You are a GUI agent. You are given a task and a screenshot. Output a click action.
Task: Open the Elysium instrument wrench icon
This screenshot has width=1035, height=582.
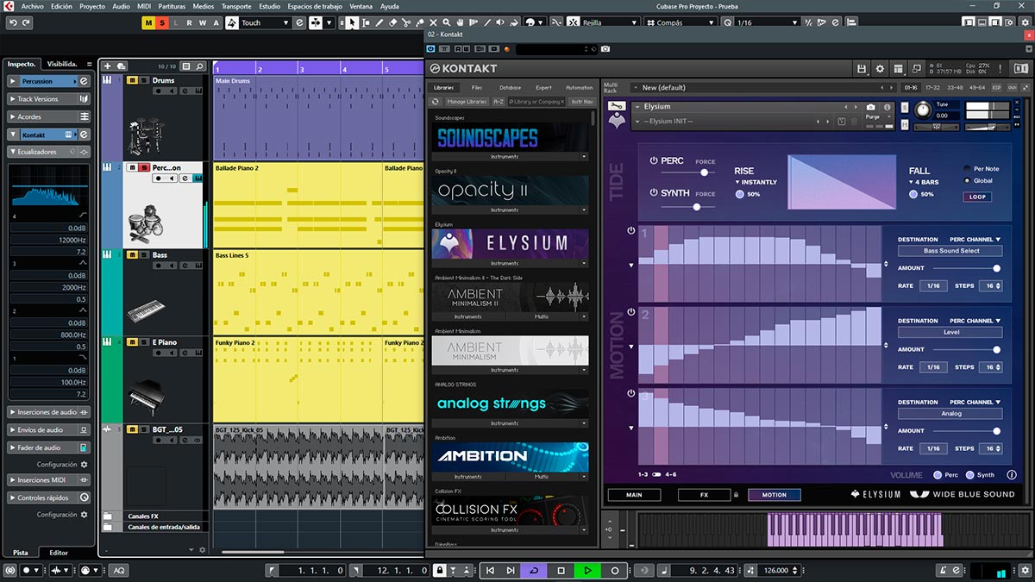[617, 107]
